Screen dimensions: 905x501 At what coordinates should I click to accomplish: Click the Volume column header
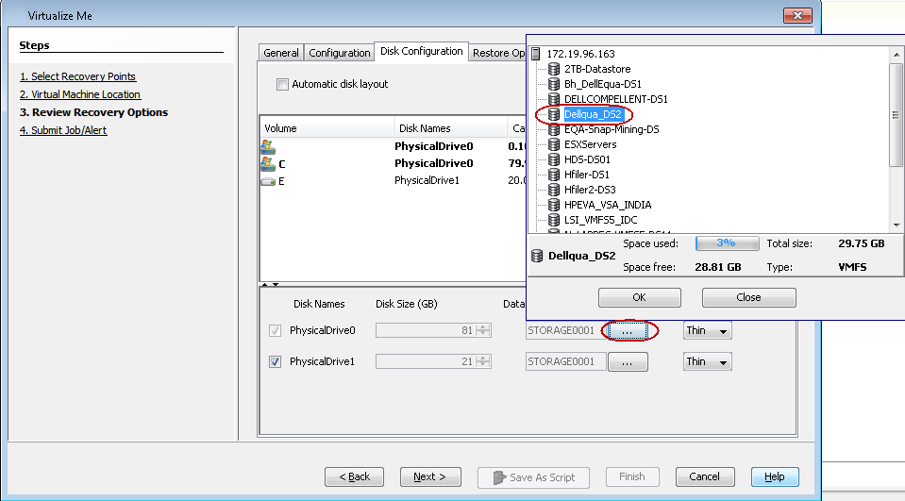(327, 128)
